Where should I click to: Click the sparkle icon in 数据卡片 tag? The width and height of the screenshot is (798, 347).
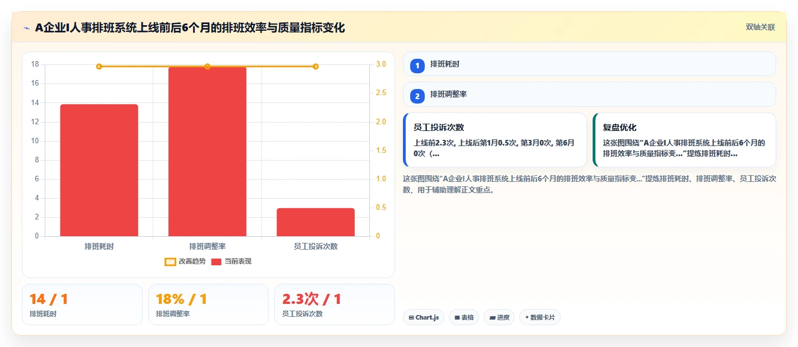tap(527, 318)
